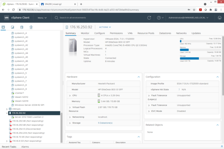
Task: Open the browser extensions puzzle icon
Action: click(211, 10)
